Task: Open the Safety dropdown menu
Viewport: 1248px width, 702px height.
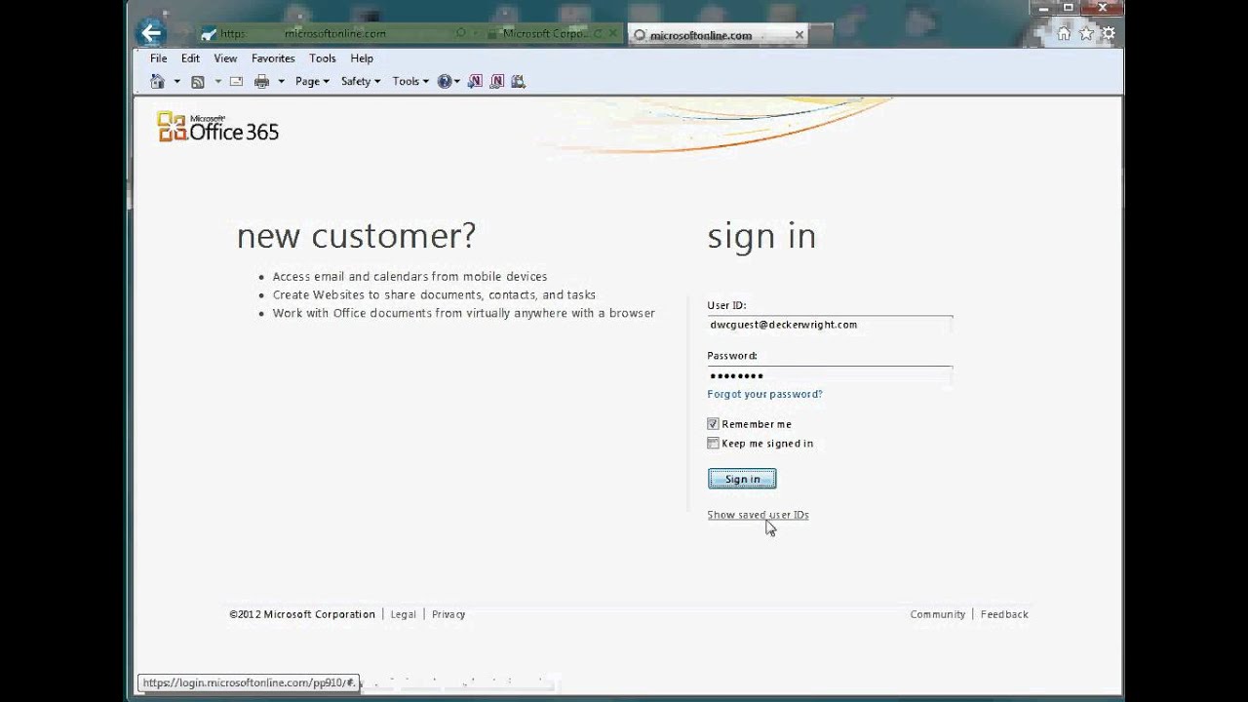Action: (361, 82)
